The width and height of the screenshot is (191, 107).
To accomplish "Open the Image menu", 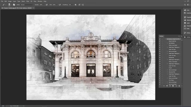I will [10, 1].
